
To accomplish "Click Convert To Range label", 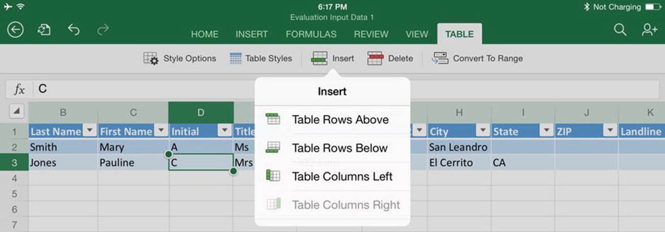I will (488, 58).
